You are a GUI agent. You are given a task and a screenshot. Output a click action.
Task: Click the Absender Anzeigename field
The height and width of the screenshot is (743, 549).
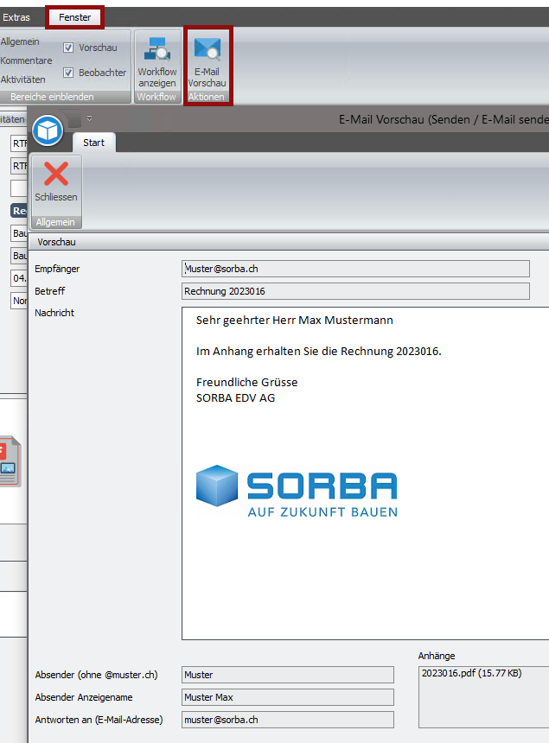pyautogui.click(x=287, y=697)
